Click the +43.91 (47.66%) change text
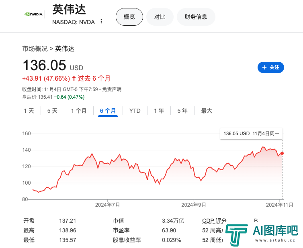 tap(46, 78)
